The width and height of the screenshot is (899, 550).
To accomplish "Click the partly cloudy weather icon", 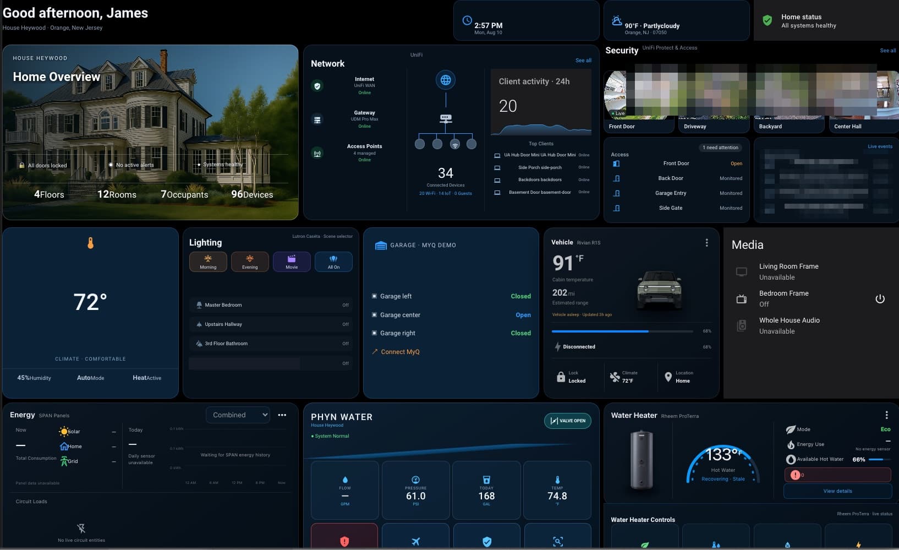I will tap(617, 20).
